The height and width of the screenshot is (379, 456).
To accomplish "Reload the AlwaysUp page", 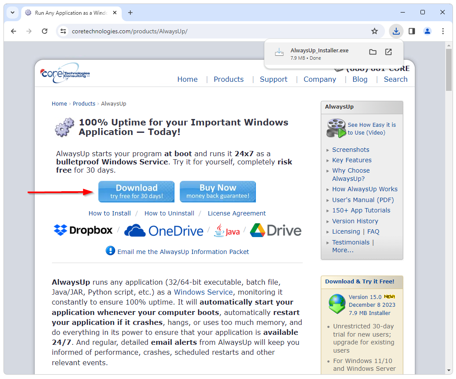I will [x=45, y=31].
